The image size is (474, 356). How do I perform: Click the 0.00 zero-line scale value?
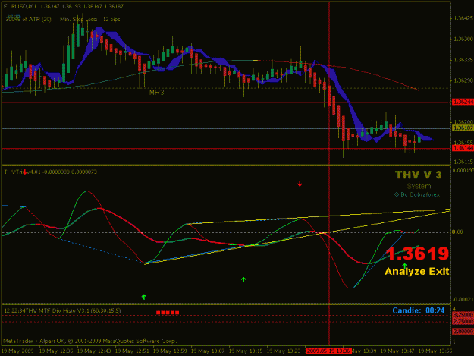[x=457, y=232]
